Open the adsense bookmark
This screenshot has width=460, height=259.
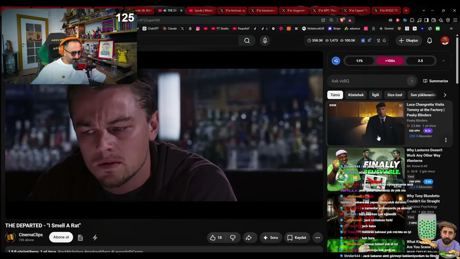pyautogui.click(x=352, y=28)
